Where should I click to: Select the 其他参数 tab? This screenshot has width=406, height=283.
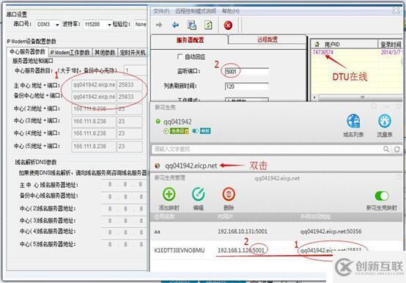[x=105, y=53]
